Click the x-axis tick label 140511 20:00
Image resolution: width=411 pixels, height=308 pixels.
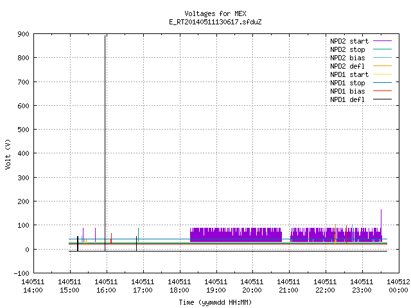(x=252, y=286)
